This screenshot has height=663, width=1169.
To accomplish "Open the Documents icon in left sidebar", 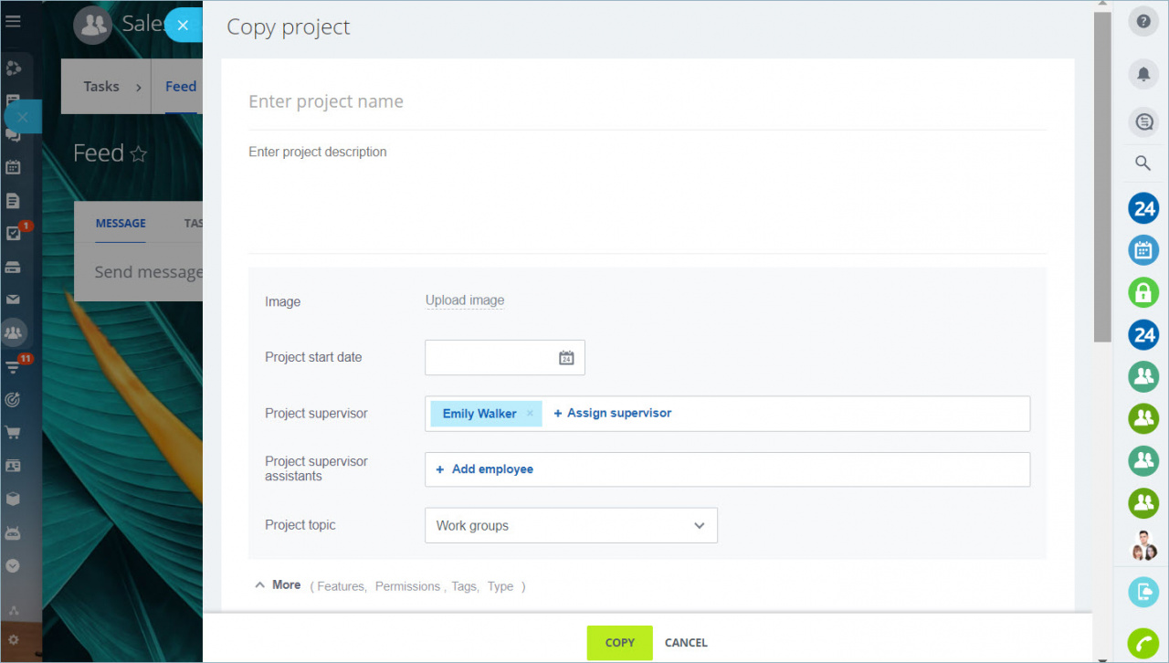I will [13, 201].
